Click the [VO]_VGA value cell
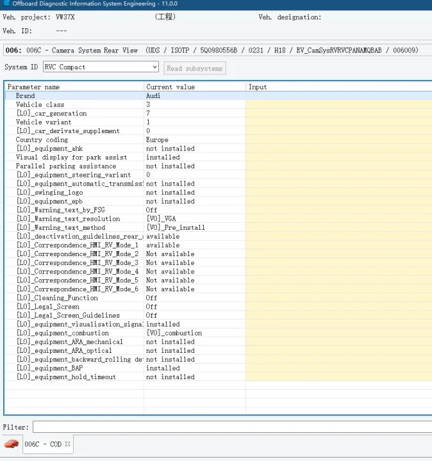 pyautogui.click(x=195, y=219)
